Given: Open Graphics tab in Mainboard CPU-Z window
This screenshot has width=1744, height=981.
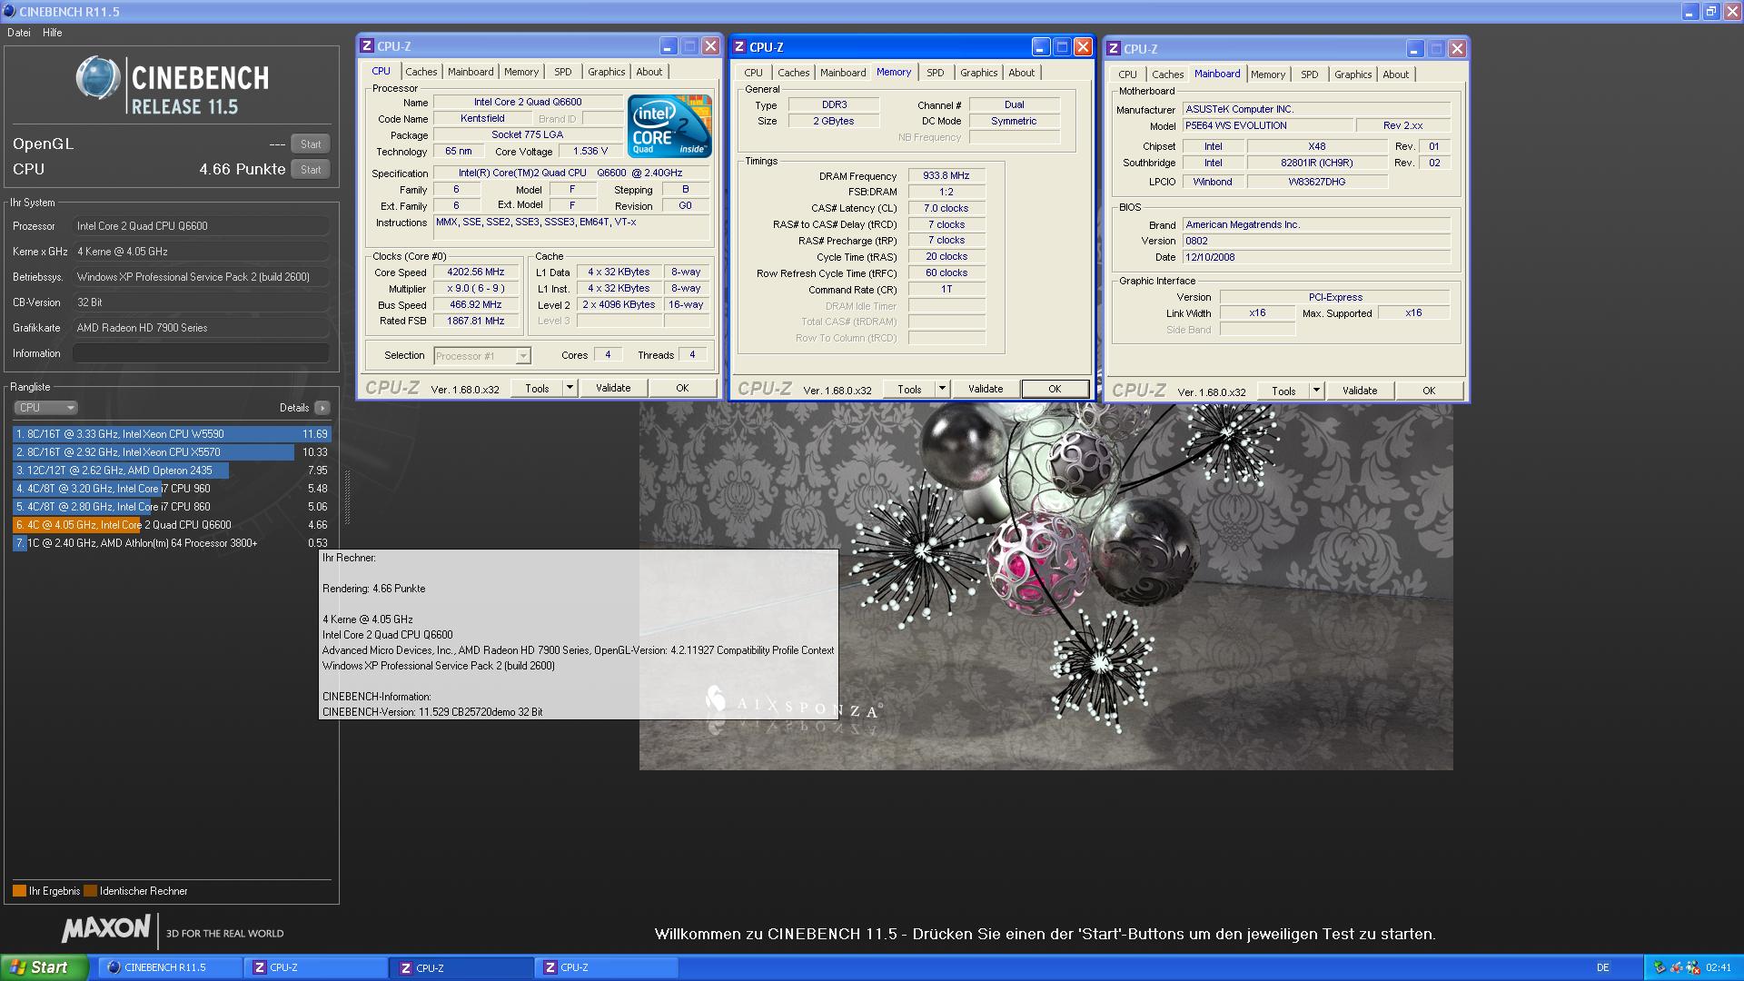Looking at the screenshot, I should pyautogui.click(x=1353, y=74).
